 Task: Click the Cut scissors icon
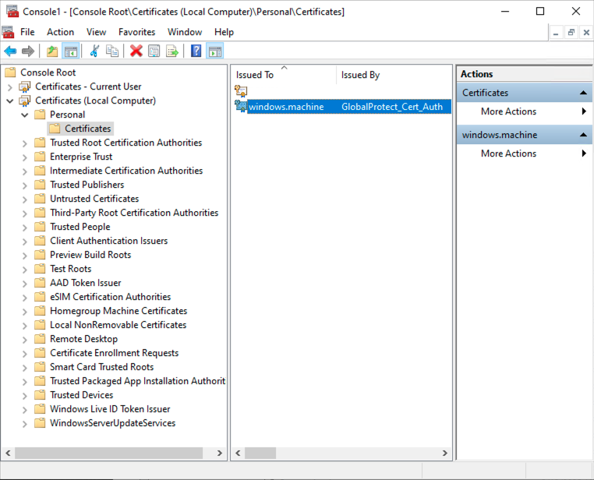pyautogui.click(x=94, y=51)
